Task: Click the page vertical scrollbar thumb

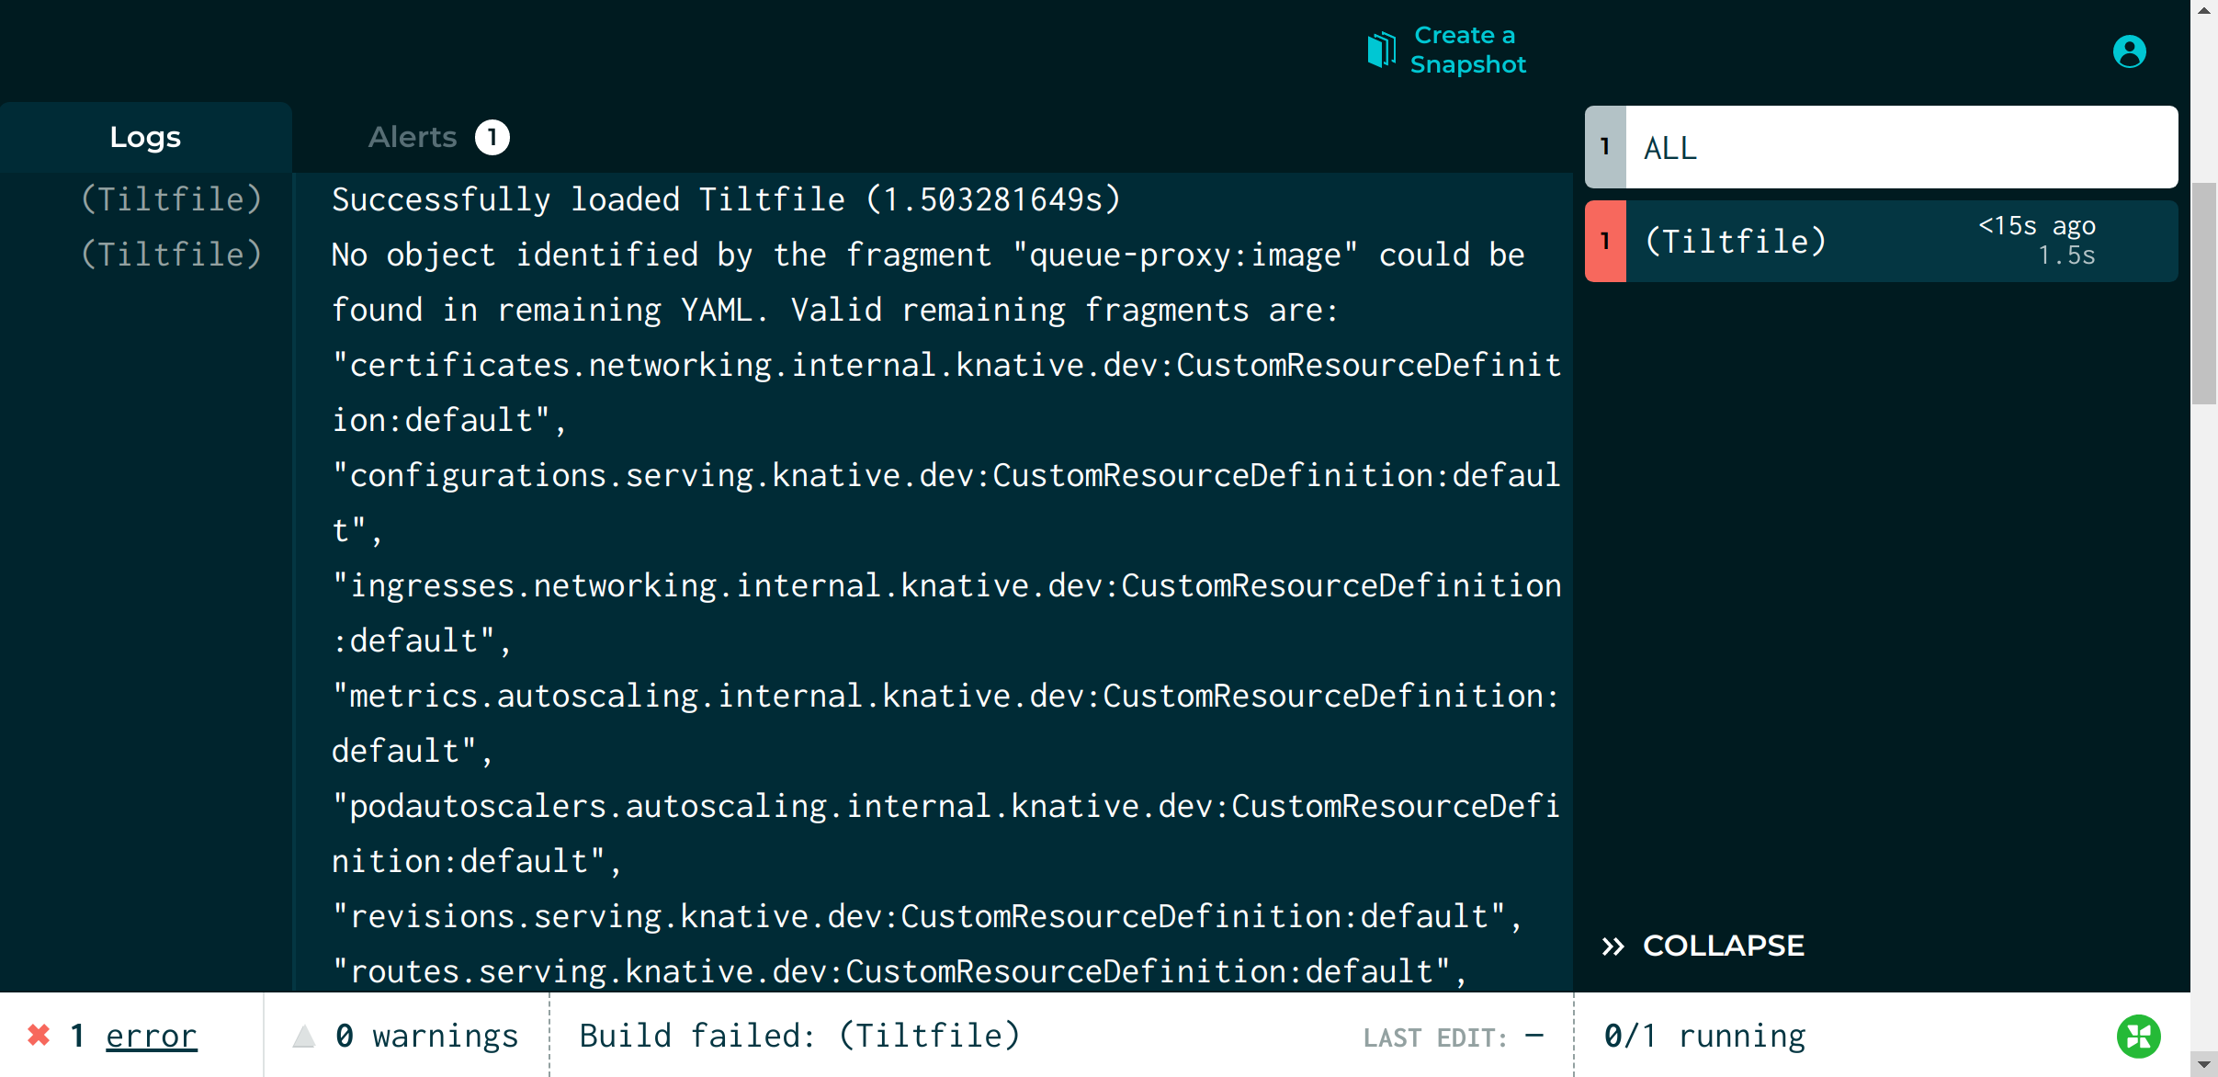Action: coord(2204,294)
